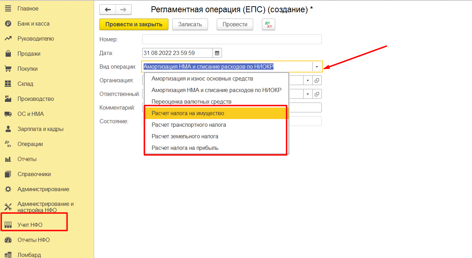This screenshot has height=258, width=472.
Task: Open the Администрирование gear section
Action: [43, 189]
